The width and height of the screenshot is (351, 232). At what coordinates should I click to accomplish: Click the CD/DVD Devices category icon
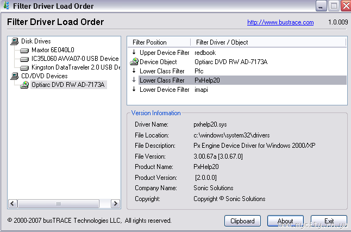tap(15, 76)
